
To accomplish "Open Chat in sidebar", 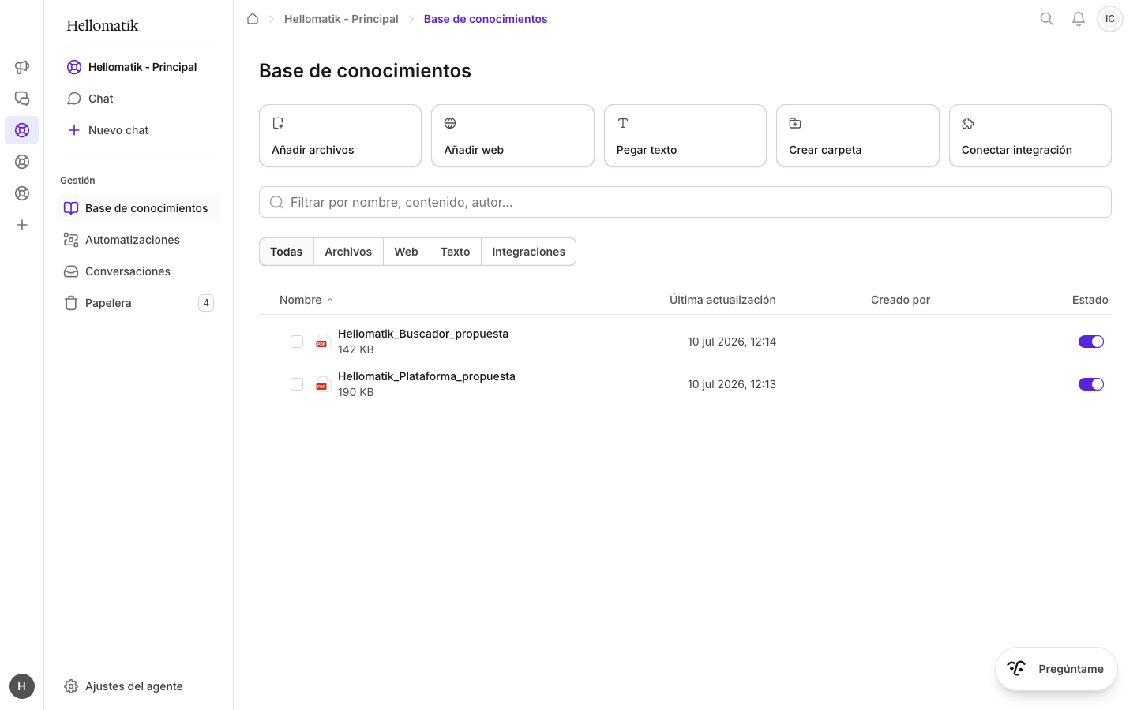I will tap(138, 99).
